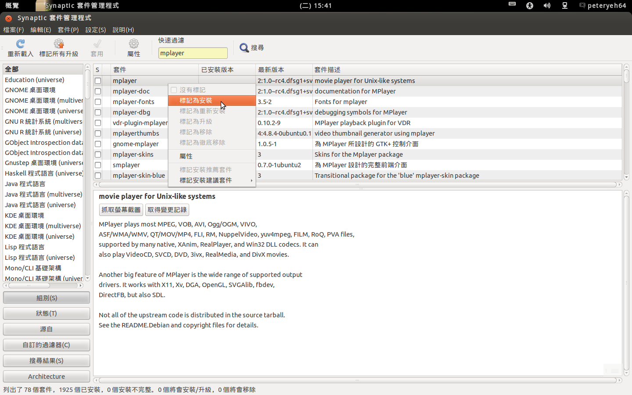Screen dimensions: 632x395
Task: Select the smplayer package row
Action: (x=358, y=165)
